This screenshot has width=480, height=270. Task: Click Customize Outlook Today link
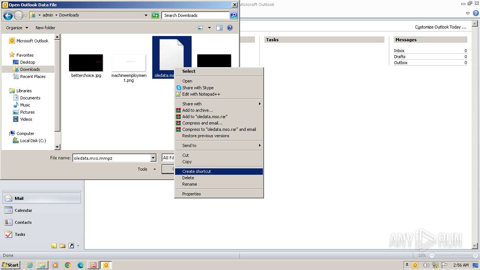click(x=440, y=27)
